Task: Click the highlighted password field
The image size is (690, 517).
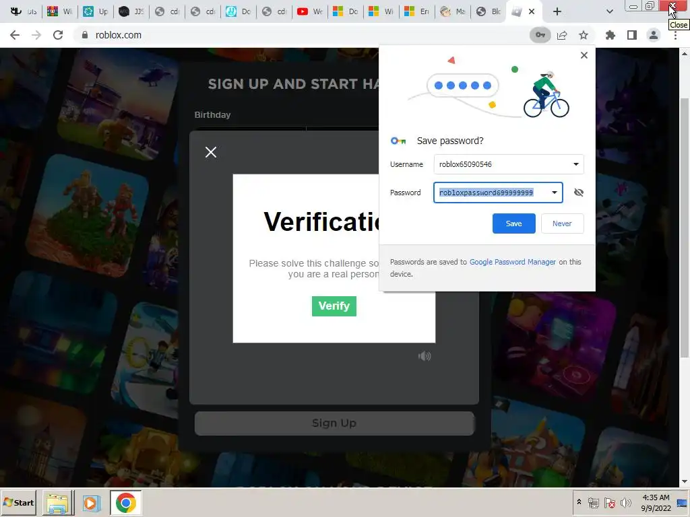Action: [x=498, y=193]
